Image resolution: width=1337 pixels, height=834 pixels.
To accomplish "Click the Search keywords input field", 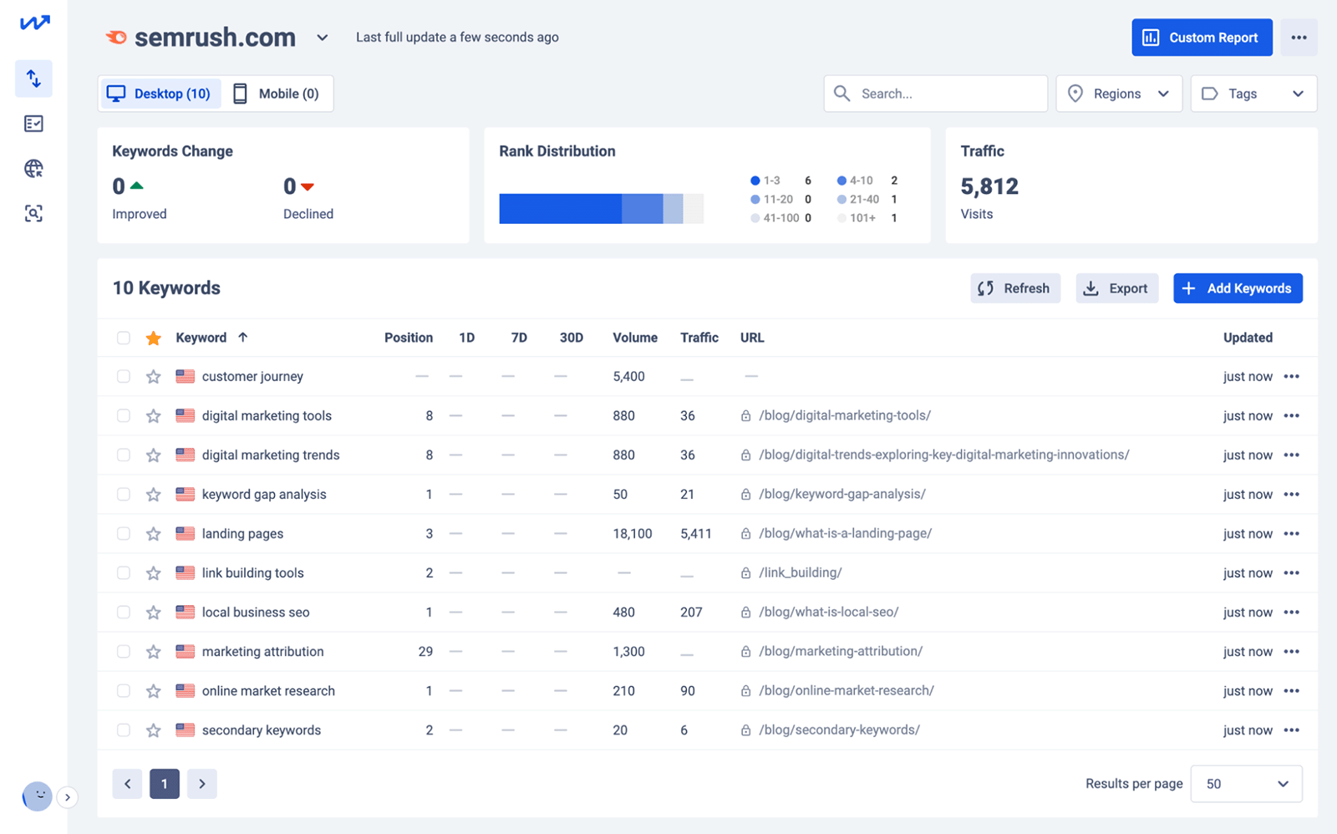I will pyautogui.click(x=934, y=93).
